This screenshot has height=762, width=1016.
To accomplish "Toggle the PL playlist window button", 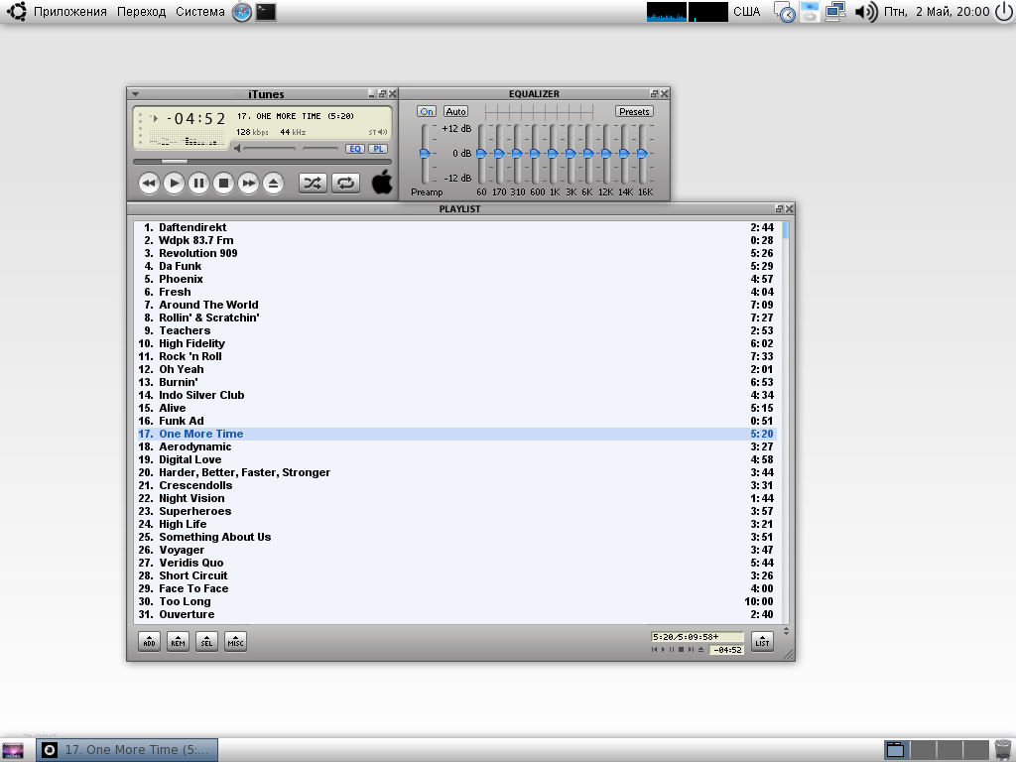I will coord(378,149).
